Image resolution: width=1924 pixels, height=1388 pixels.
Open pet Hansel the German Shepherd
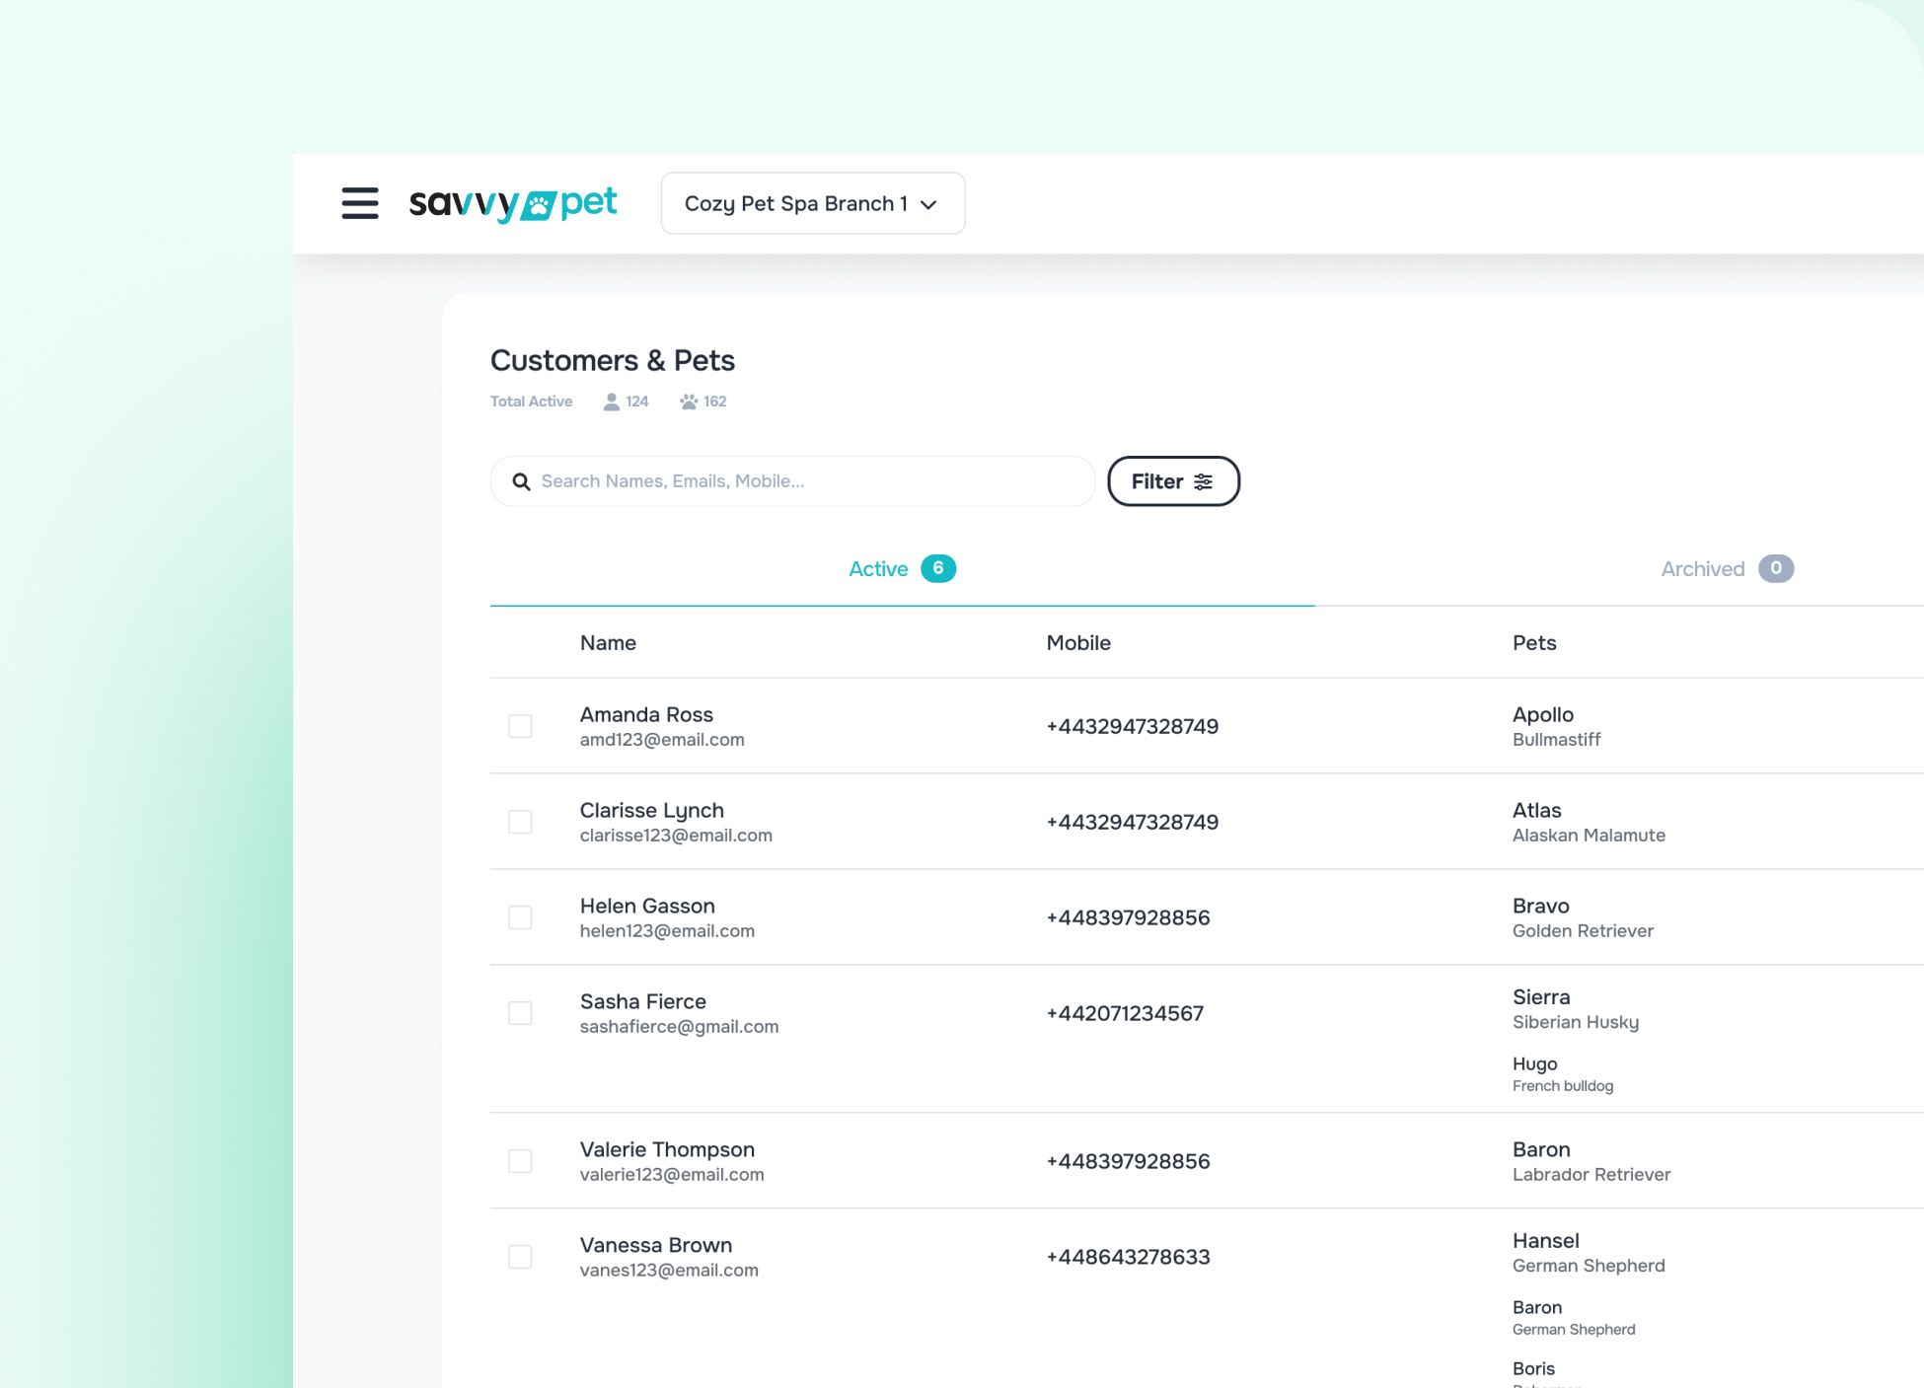point(1589,1253)
